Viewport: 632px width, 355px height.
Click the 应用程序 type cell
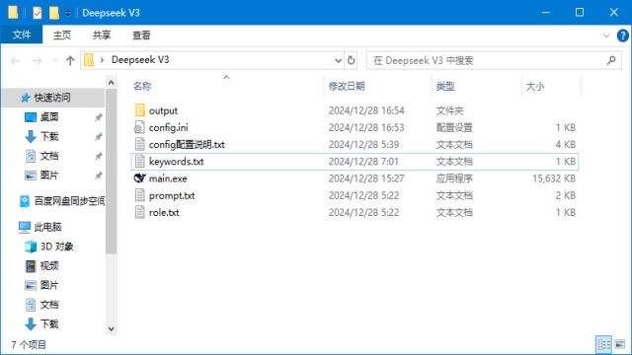click(454, 178)
